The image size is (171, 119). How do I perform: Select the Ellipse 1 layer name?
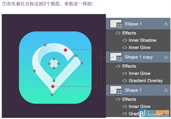tap(133, 24)
